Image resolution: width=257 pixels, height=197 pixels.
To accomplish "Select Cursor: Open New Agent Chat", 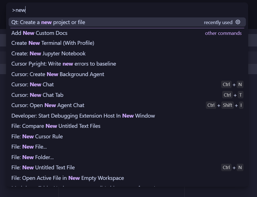I will [48, 105].
